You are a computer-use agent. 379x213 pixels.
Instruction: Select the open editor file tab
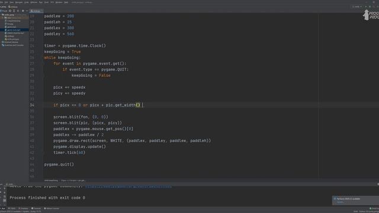(36, 11)
